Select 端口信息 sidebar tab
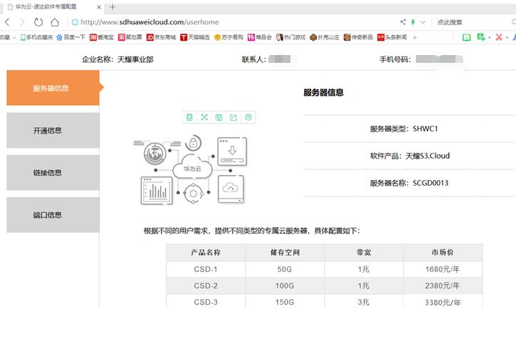 pyautogui.click(x=53, y=215)
